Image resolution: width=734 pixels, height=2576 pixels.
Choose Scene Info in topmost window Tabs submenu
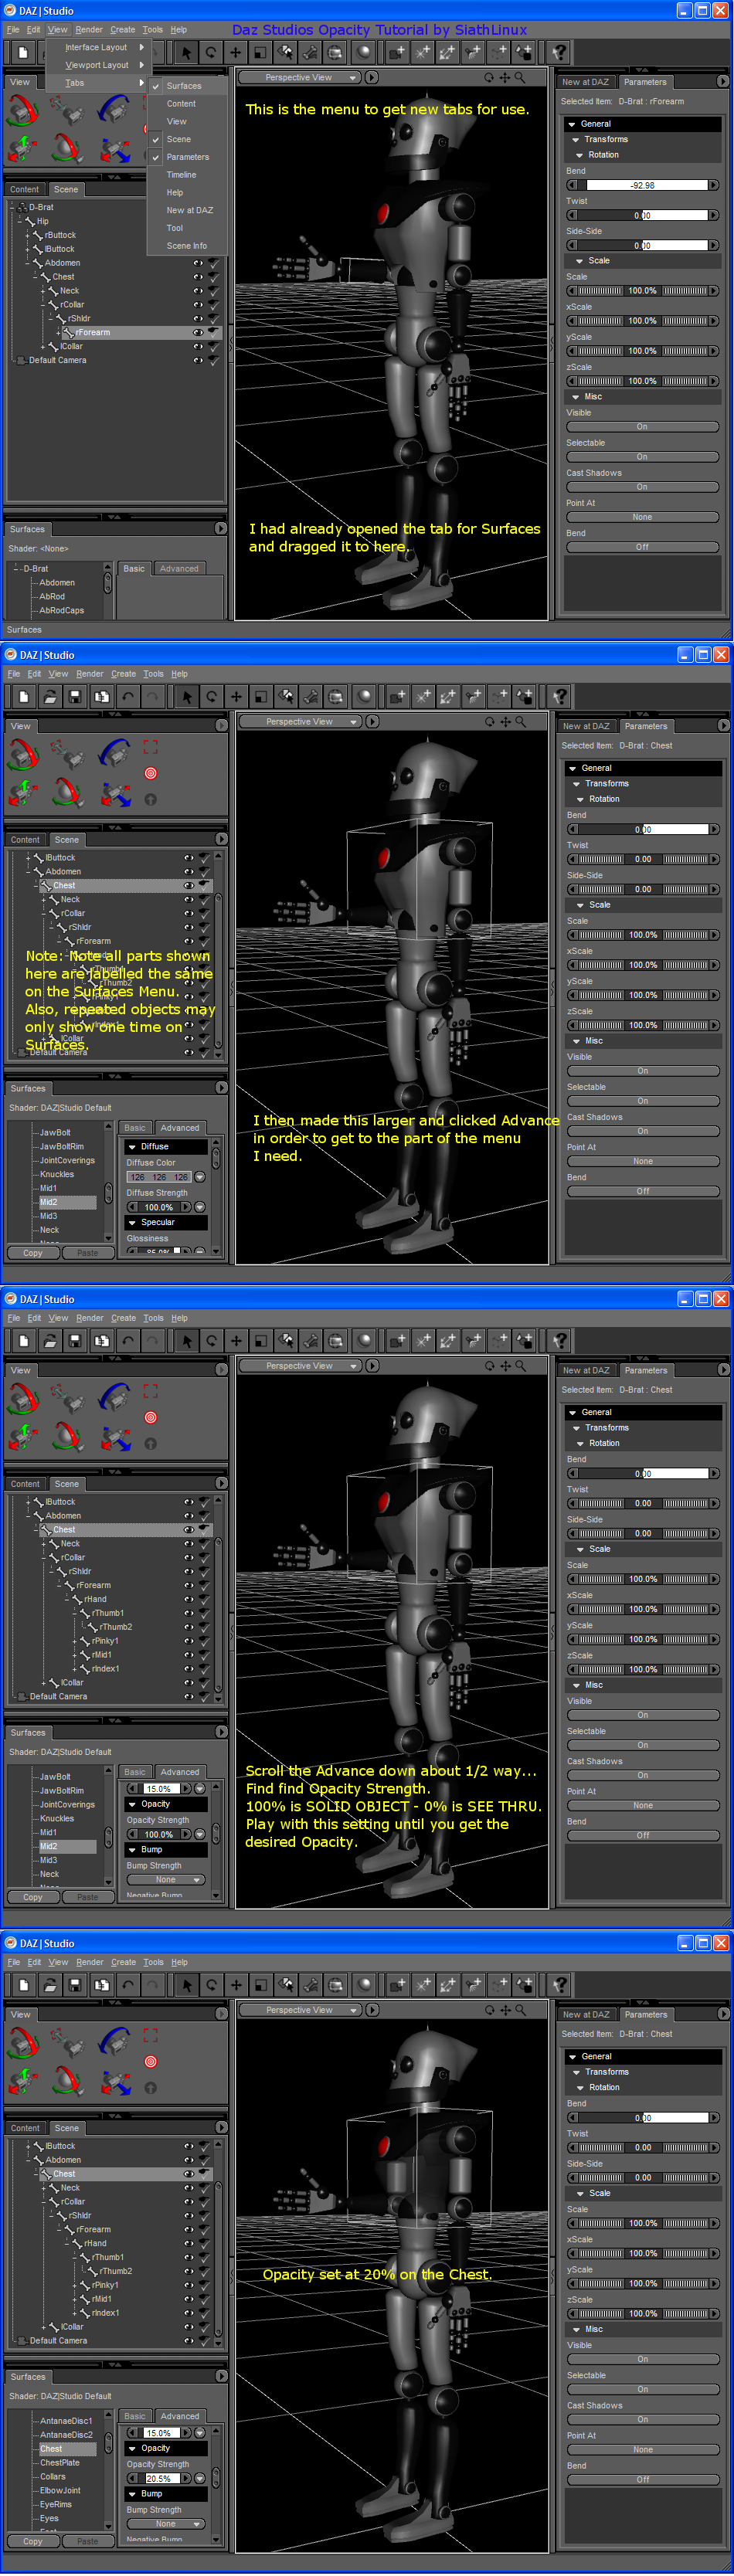[x=187, y=246]
